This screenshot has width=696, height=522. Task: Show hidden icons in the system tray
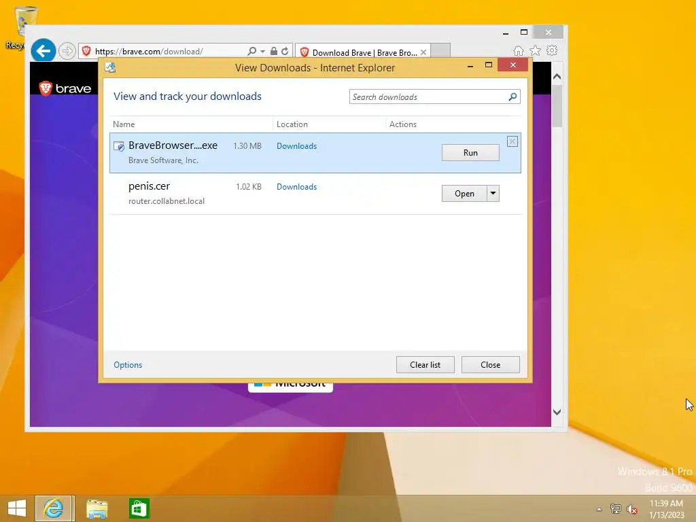point(599,509)
